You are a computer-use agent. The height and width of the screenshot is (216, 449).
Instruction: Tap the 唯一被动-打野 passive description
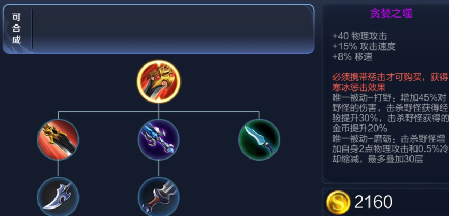coord(390,113)
